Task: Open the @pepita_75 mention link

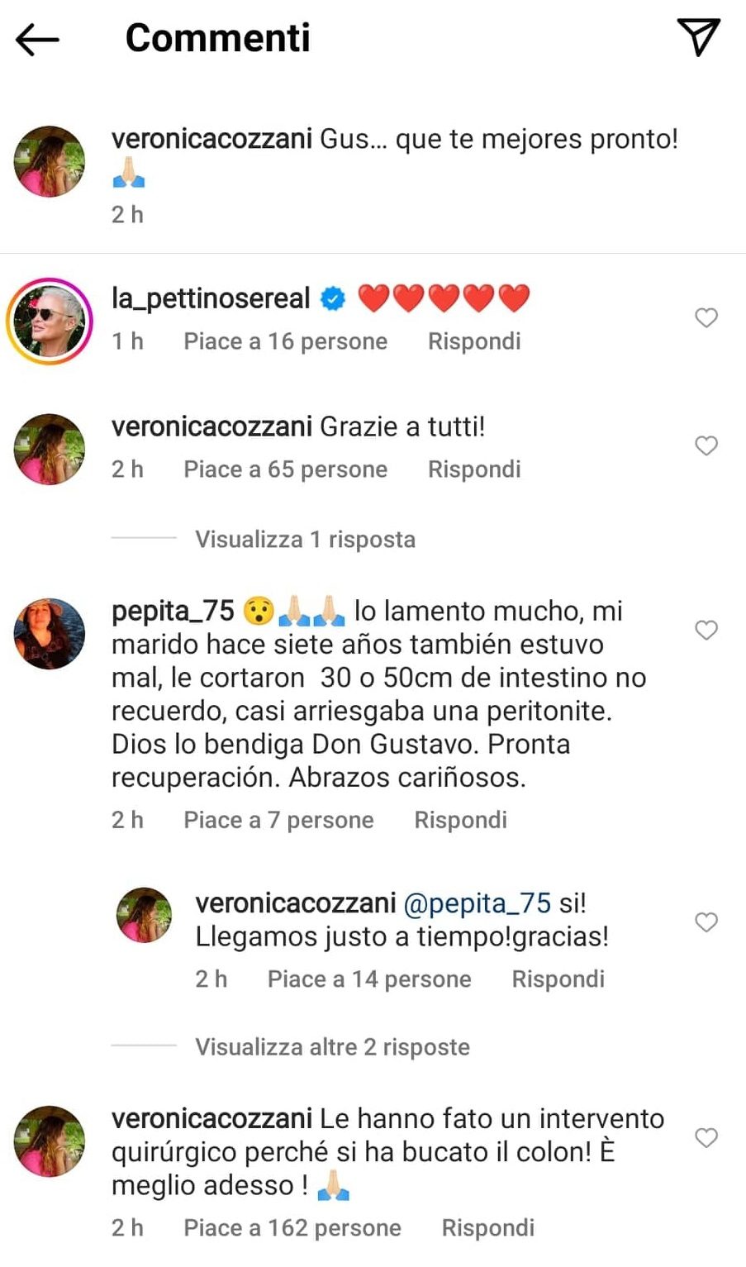Action: click(477, 903)
